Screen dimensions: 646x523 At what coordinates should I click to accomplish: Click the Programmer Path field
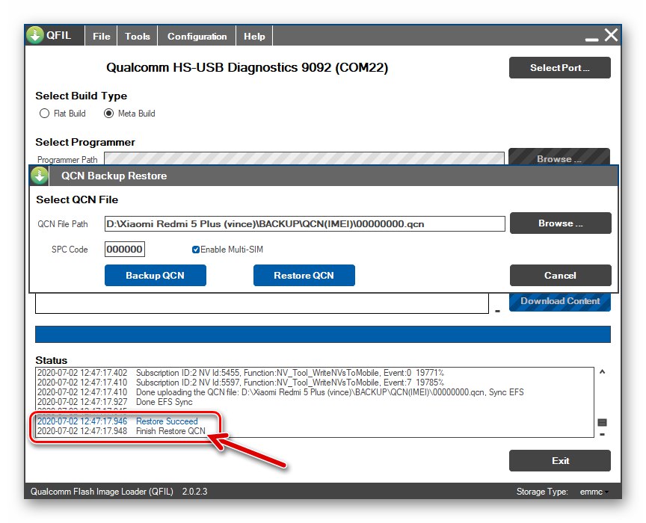pos(304,158)
